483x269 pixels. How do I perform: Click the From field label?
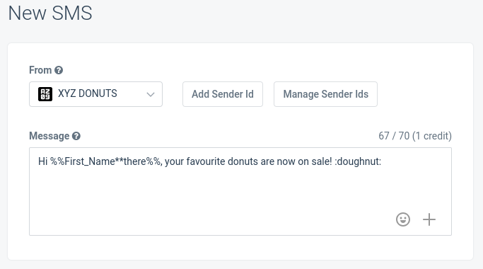tap(40, 70)
